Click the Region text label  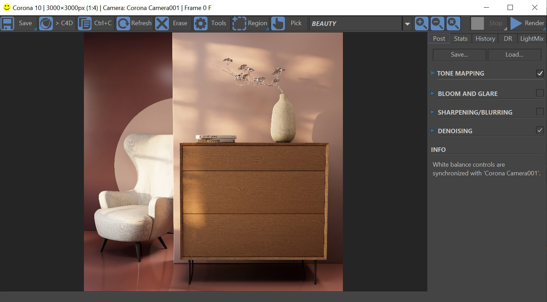point(257,23)
